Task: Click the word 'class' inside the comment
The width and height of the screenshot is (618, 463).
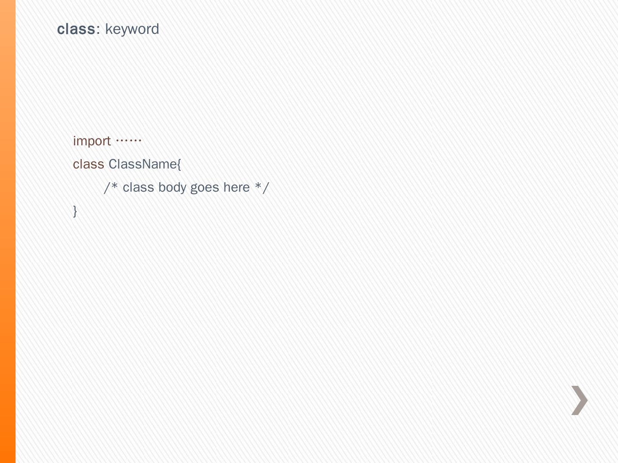Action: click(138, 187)
